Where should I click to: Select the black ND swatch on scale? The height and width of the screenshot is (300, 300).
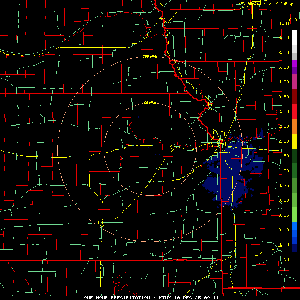pos(294,260)
